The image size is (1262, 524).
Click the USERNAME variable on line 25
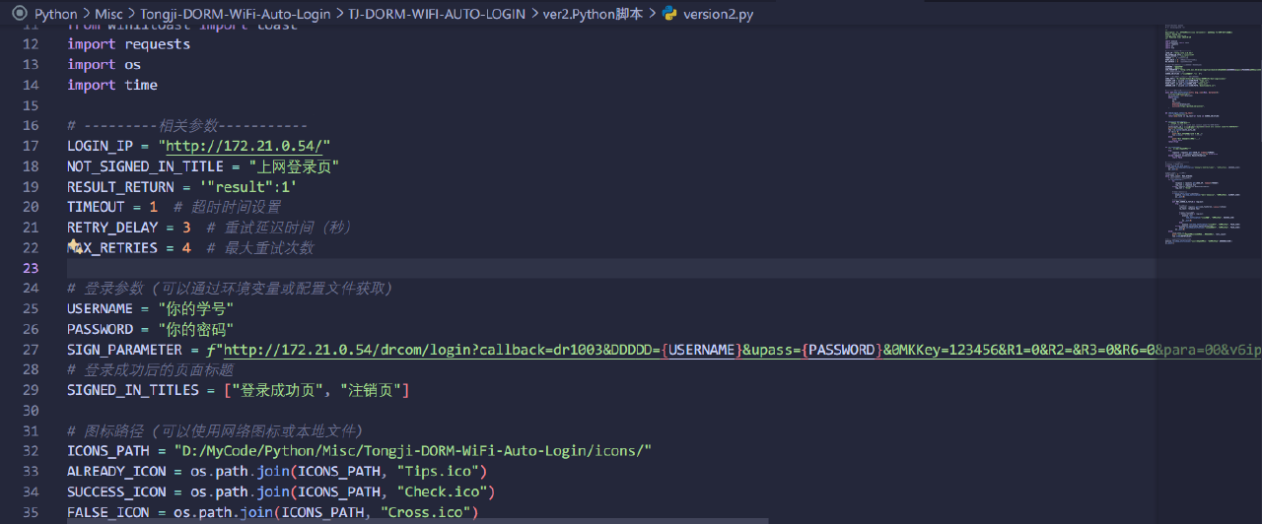click(100, 309)
